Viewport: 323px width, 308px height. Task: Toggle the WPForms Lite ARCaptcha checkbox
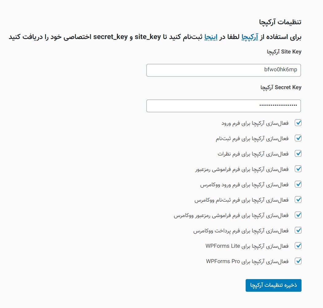pyautogui.click(x=298, y=246)
